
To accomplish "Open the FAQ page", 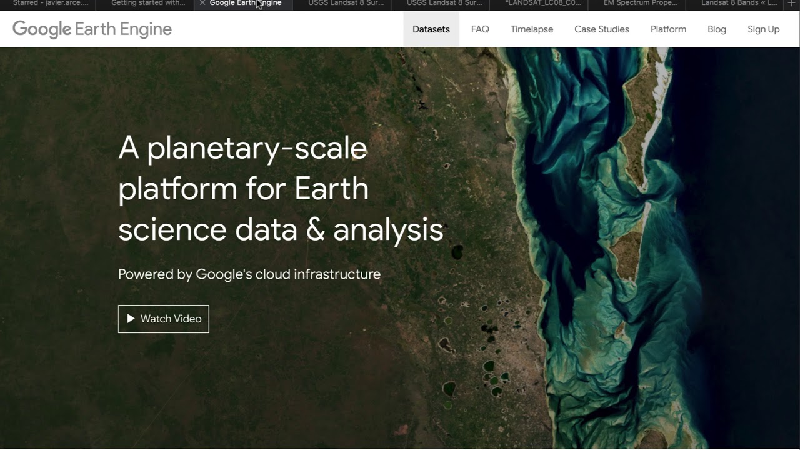I will 480,29.
